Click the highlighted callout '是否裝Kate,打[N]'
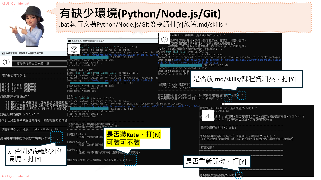Viewport: 321px width, 180px height. point(137,138)
